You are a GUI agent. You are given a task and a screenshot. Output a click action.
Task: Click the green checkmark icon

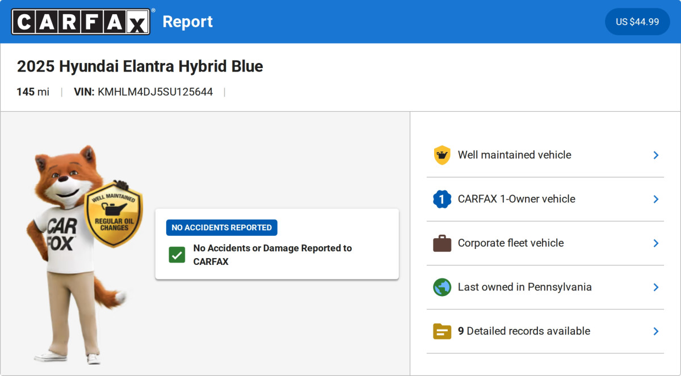click(x=177, y=254)
